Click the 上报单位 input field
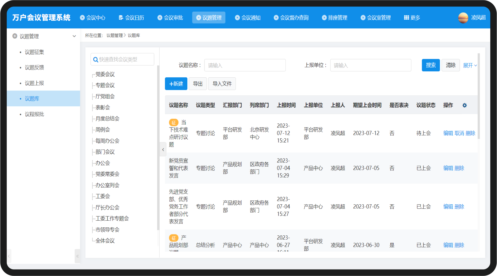The height and width of the screenshot is (276, 497). coord(371,65)
